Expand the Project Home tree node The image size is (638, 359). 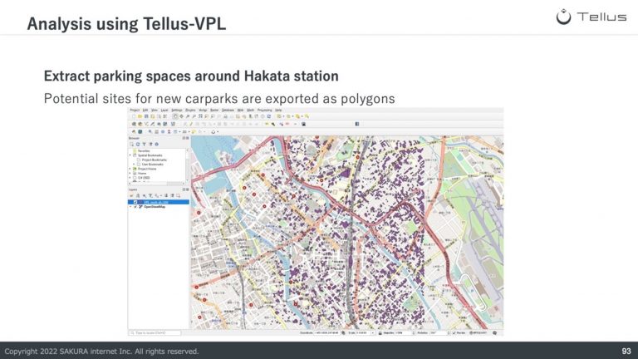click(130, 169)
